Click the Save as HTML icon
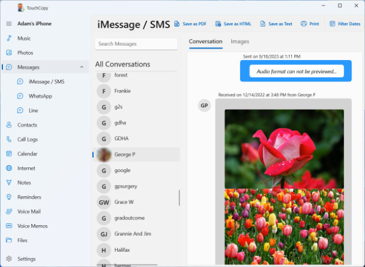Viewport: 365px width, 267px height. point(218,24)
